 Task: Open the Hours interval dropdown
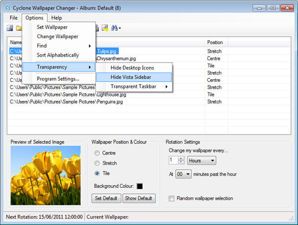click(x=201, y=160)
